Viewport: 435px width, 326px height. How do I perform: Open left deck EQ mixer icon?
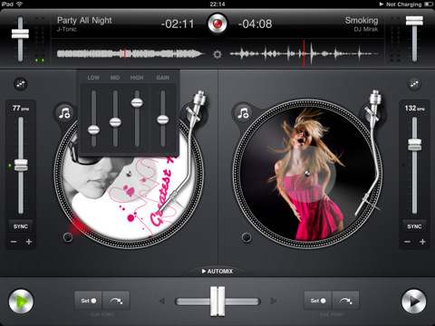(21, 84)
